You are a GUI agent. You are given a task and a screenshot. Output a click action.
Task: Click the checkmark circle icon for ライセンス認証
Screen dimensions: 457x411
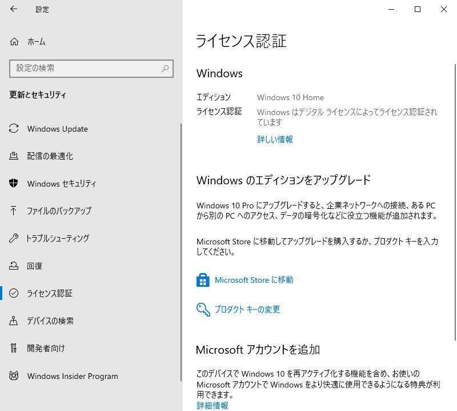tap(14, 293)
